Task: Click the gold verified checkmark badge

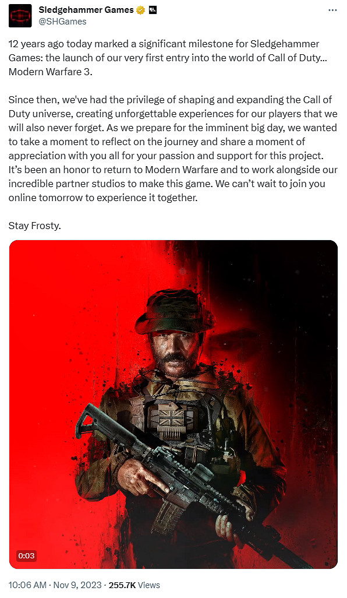Action: pos(140,10)
